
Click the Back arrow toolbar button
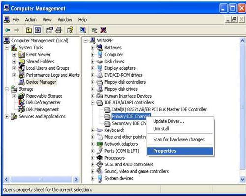(8, 30)
